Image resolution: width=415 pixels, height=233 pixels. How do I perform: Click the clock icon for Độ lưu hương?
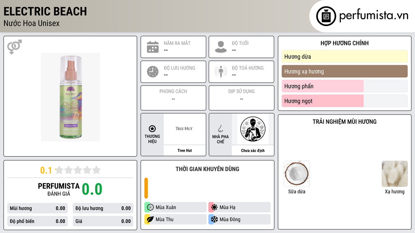click(x=153, y=72)
